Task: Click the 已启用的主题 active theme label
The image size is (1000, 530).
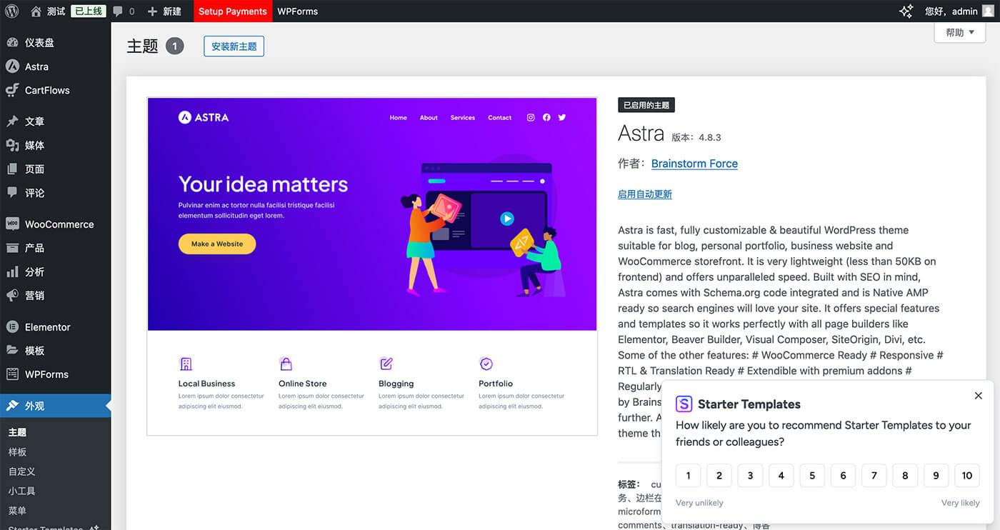Action: point(646,105)
